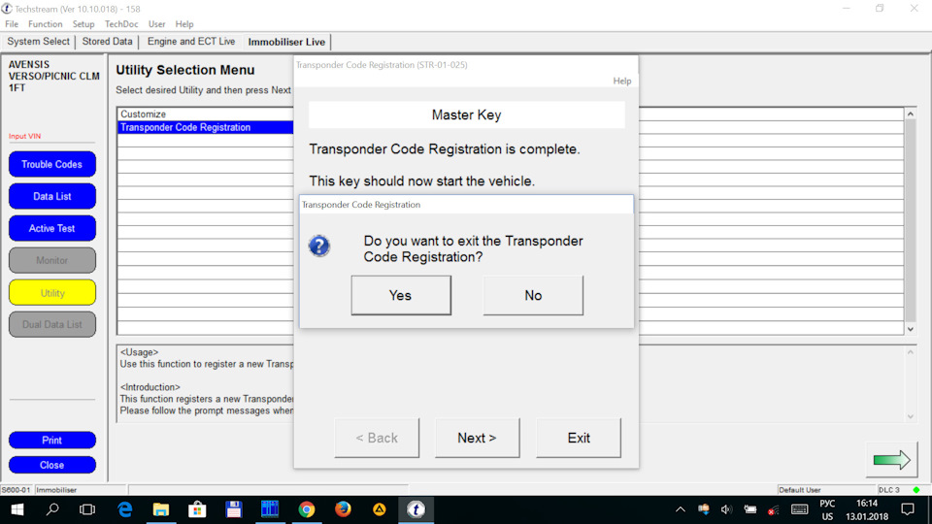Open the taskbar search icon
Image resolution: width=932 pixels, height=524 pixels.
[52, 509]
